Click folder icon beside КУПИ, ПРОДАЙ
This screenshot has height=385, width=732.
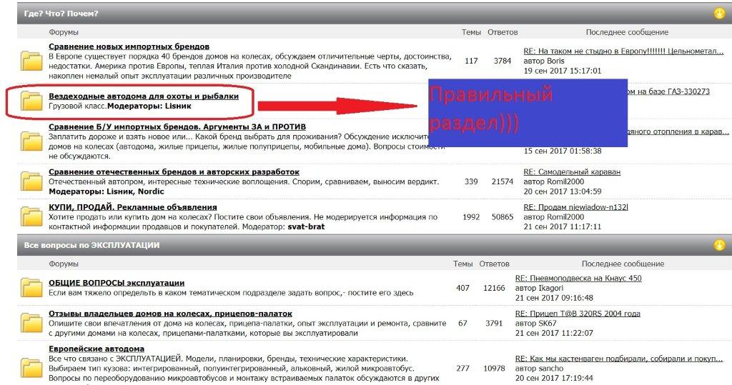tap(31, 216)
